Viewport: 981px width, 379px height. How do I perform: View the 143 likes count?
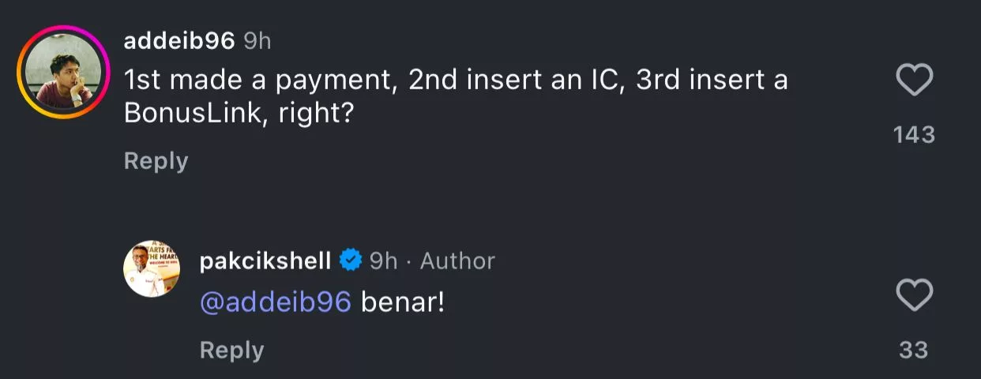pyautogui.click(x=915, y=135)
